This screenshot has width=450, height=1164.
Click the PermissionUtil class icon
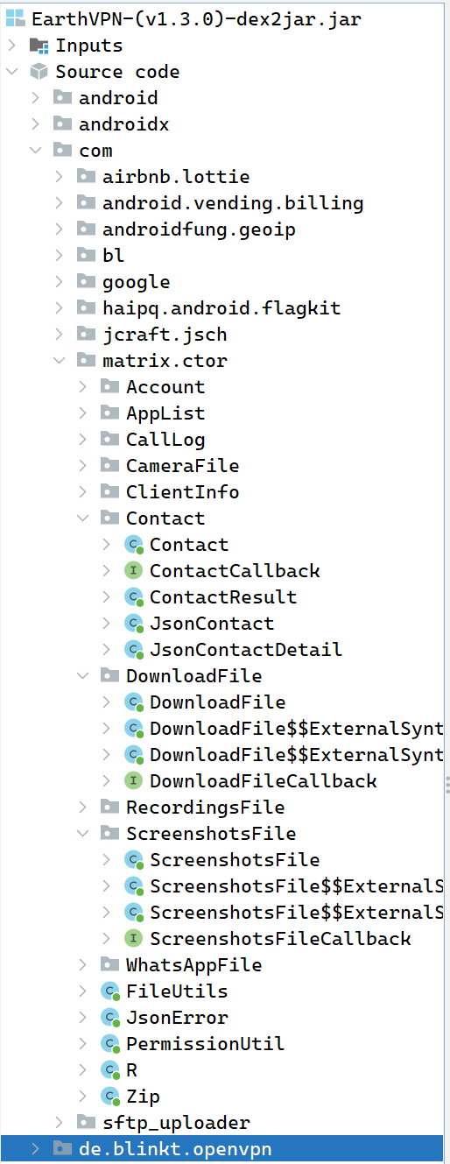pos(110,1044)
